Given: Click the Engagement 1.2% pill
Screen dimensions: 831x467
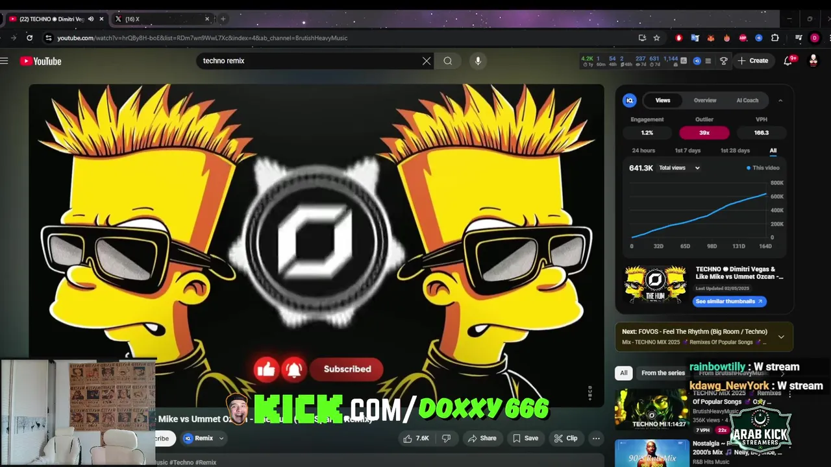Looking at the screenshot, I should coord(647,133).
